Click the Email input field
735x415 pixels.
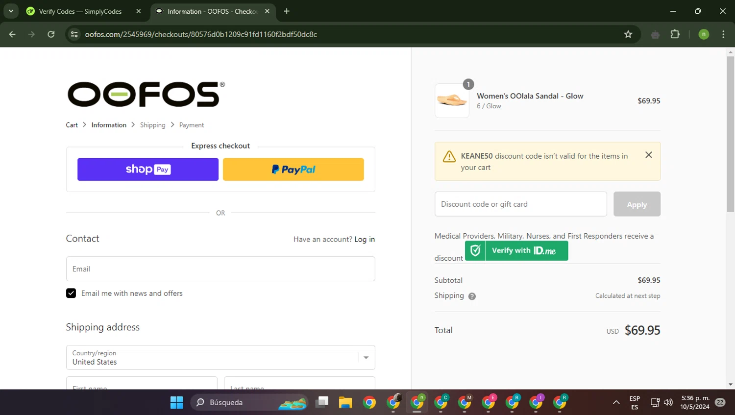pyautogui.click(x=220, y=269)
